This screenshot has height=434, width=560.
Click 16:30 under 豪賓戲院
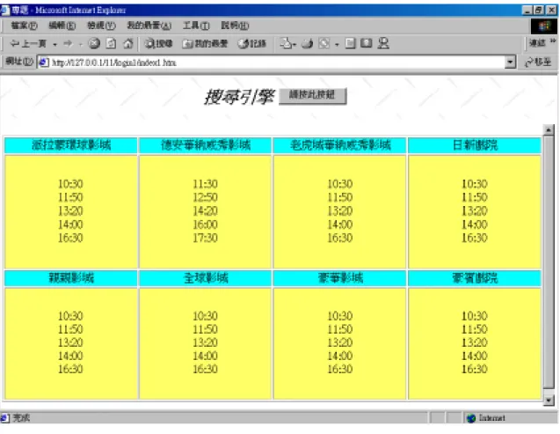coord(475,369)
